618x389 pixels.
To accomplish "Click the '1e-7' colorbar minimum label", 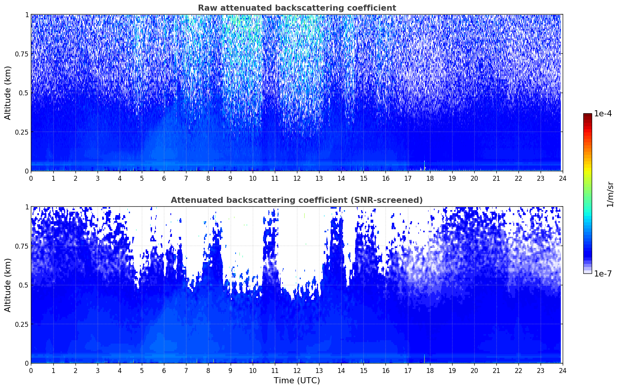I will tap(603, 274).
